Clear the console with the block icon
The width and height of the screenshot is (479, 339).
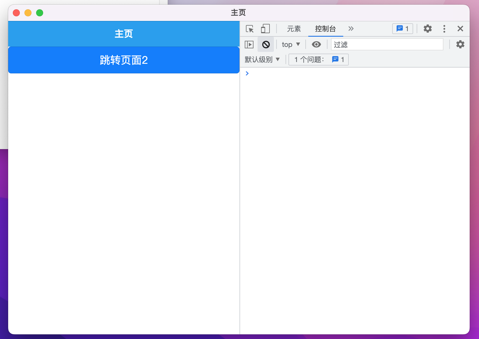[266, 45]
